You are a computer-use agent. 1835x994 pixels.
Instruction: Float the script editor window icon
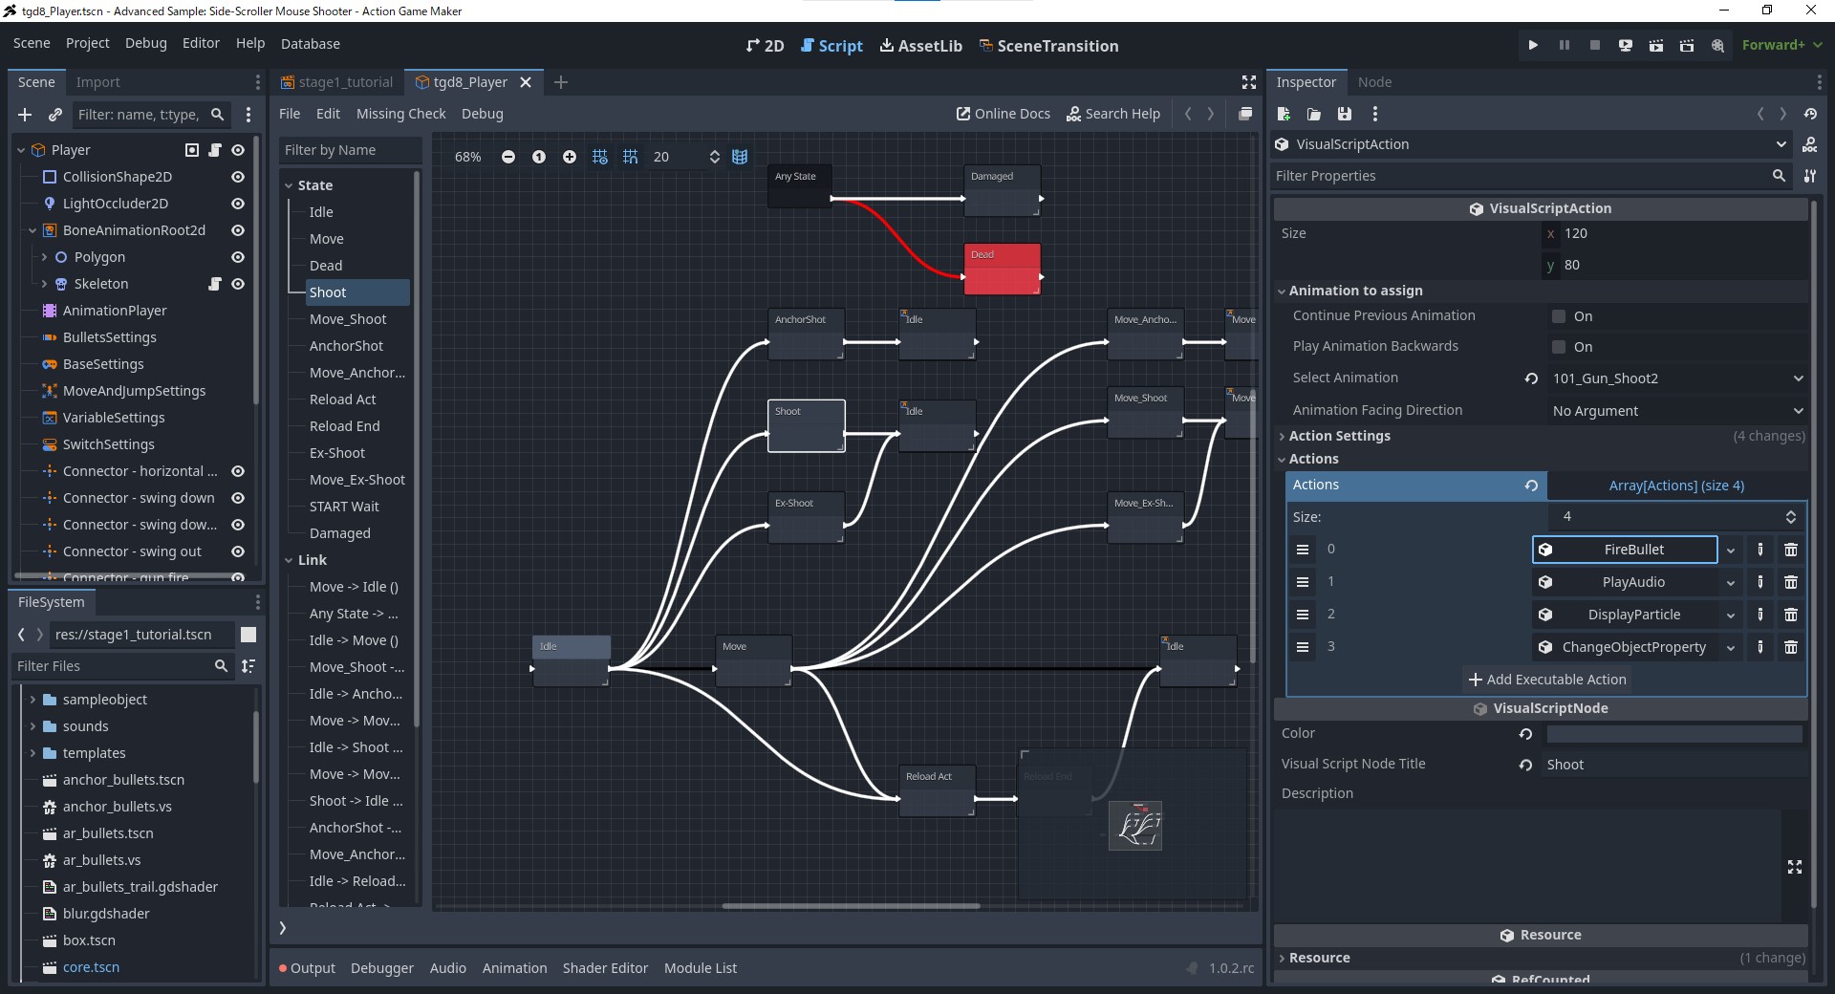[x=1245, y=114]
